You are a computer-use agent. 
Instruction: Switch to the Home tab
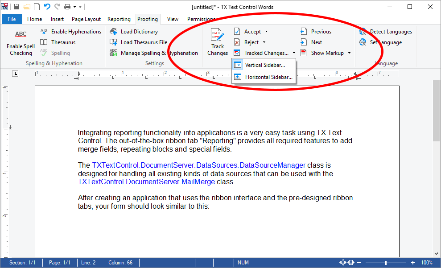click(x=35, y=19)
